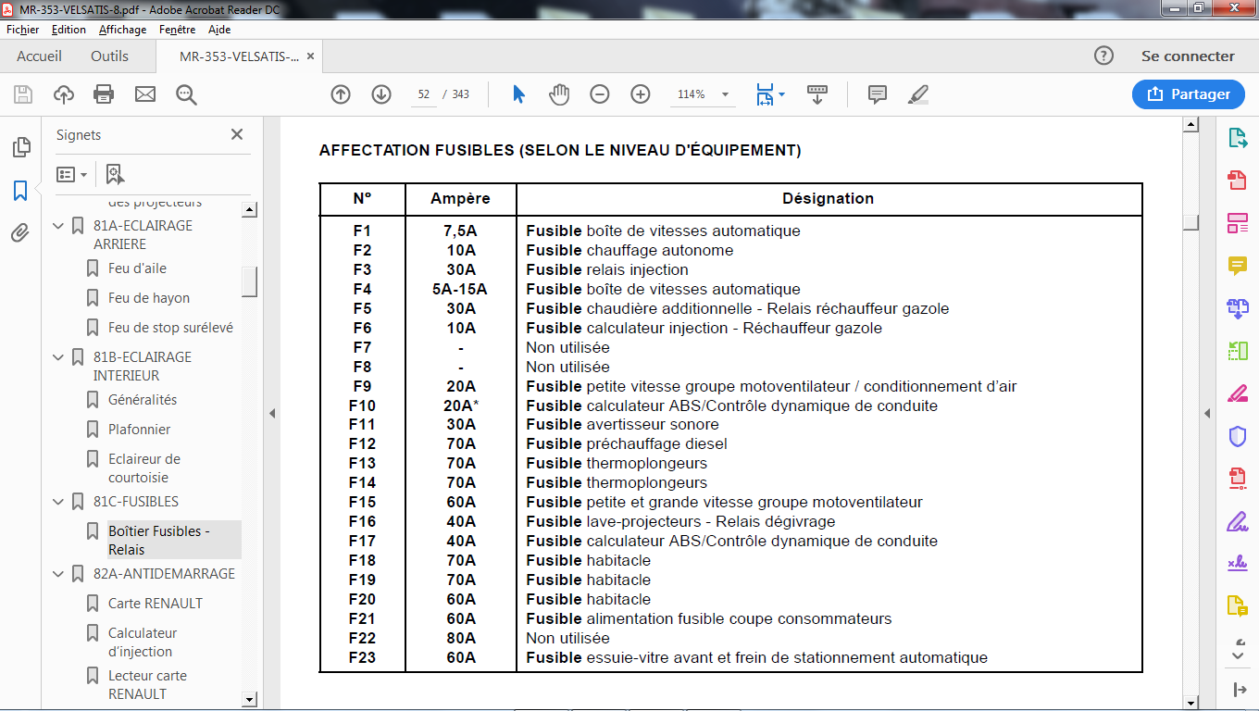The image size is (1259, 711).
Task: Collapse the 81C-FUSIBLES bookmark section
Action: coord(58,502)
